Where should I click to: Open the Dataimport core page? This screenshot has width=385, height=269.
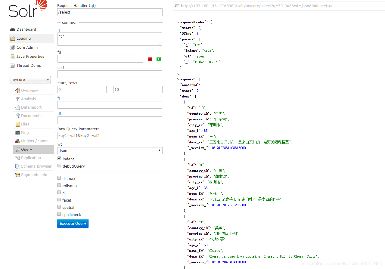click(x=33, y=107)
